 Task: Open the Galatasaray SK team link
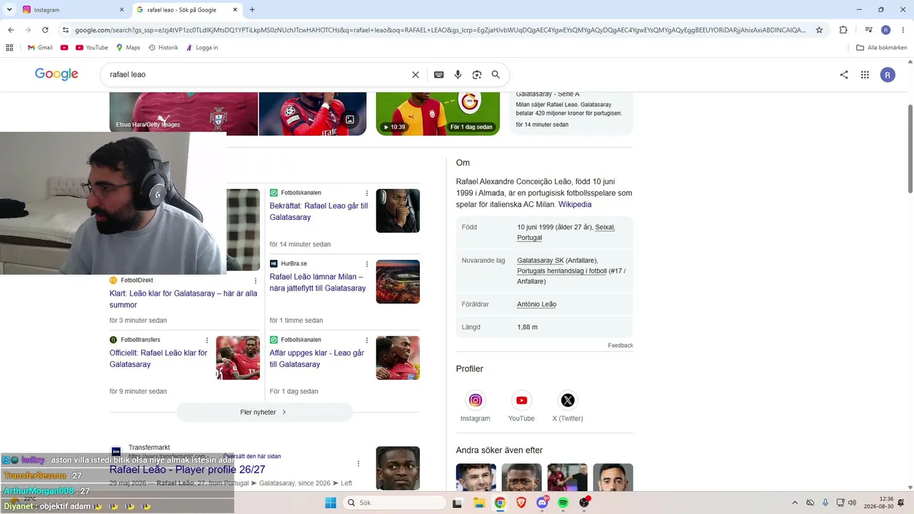point(541,261)
